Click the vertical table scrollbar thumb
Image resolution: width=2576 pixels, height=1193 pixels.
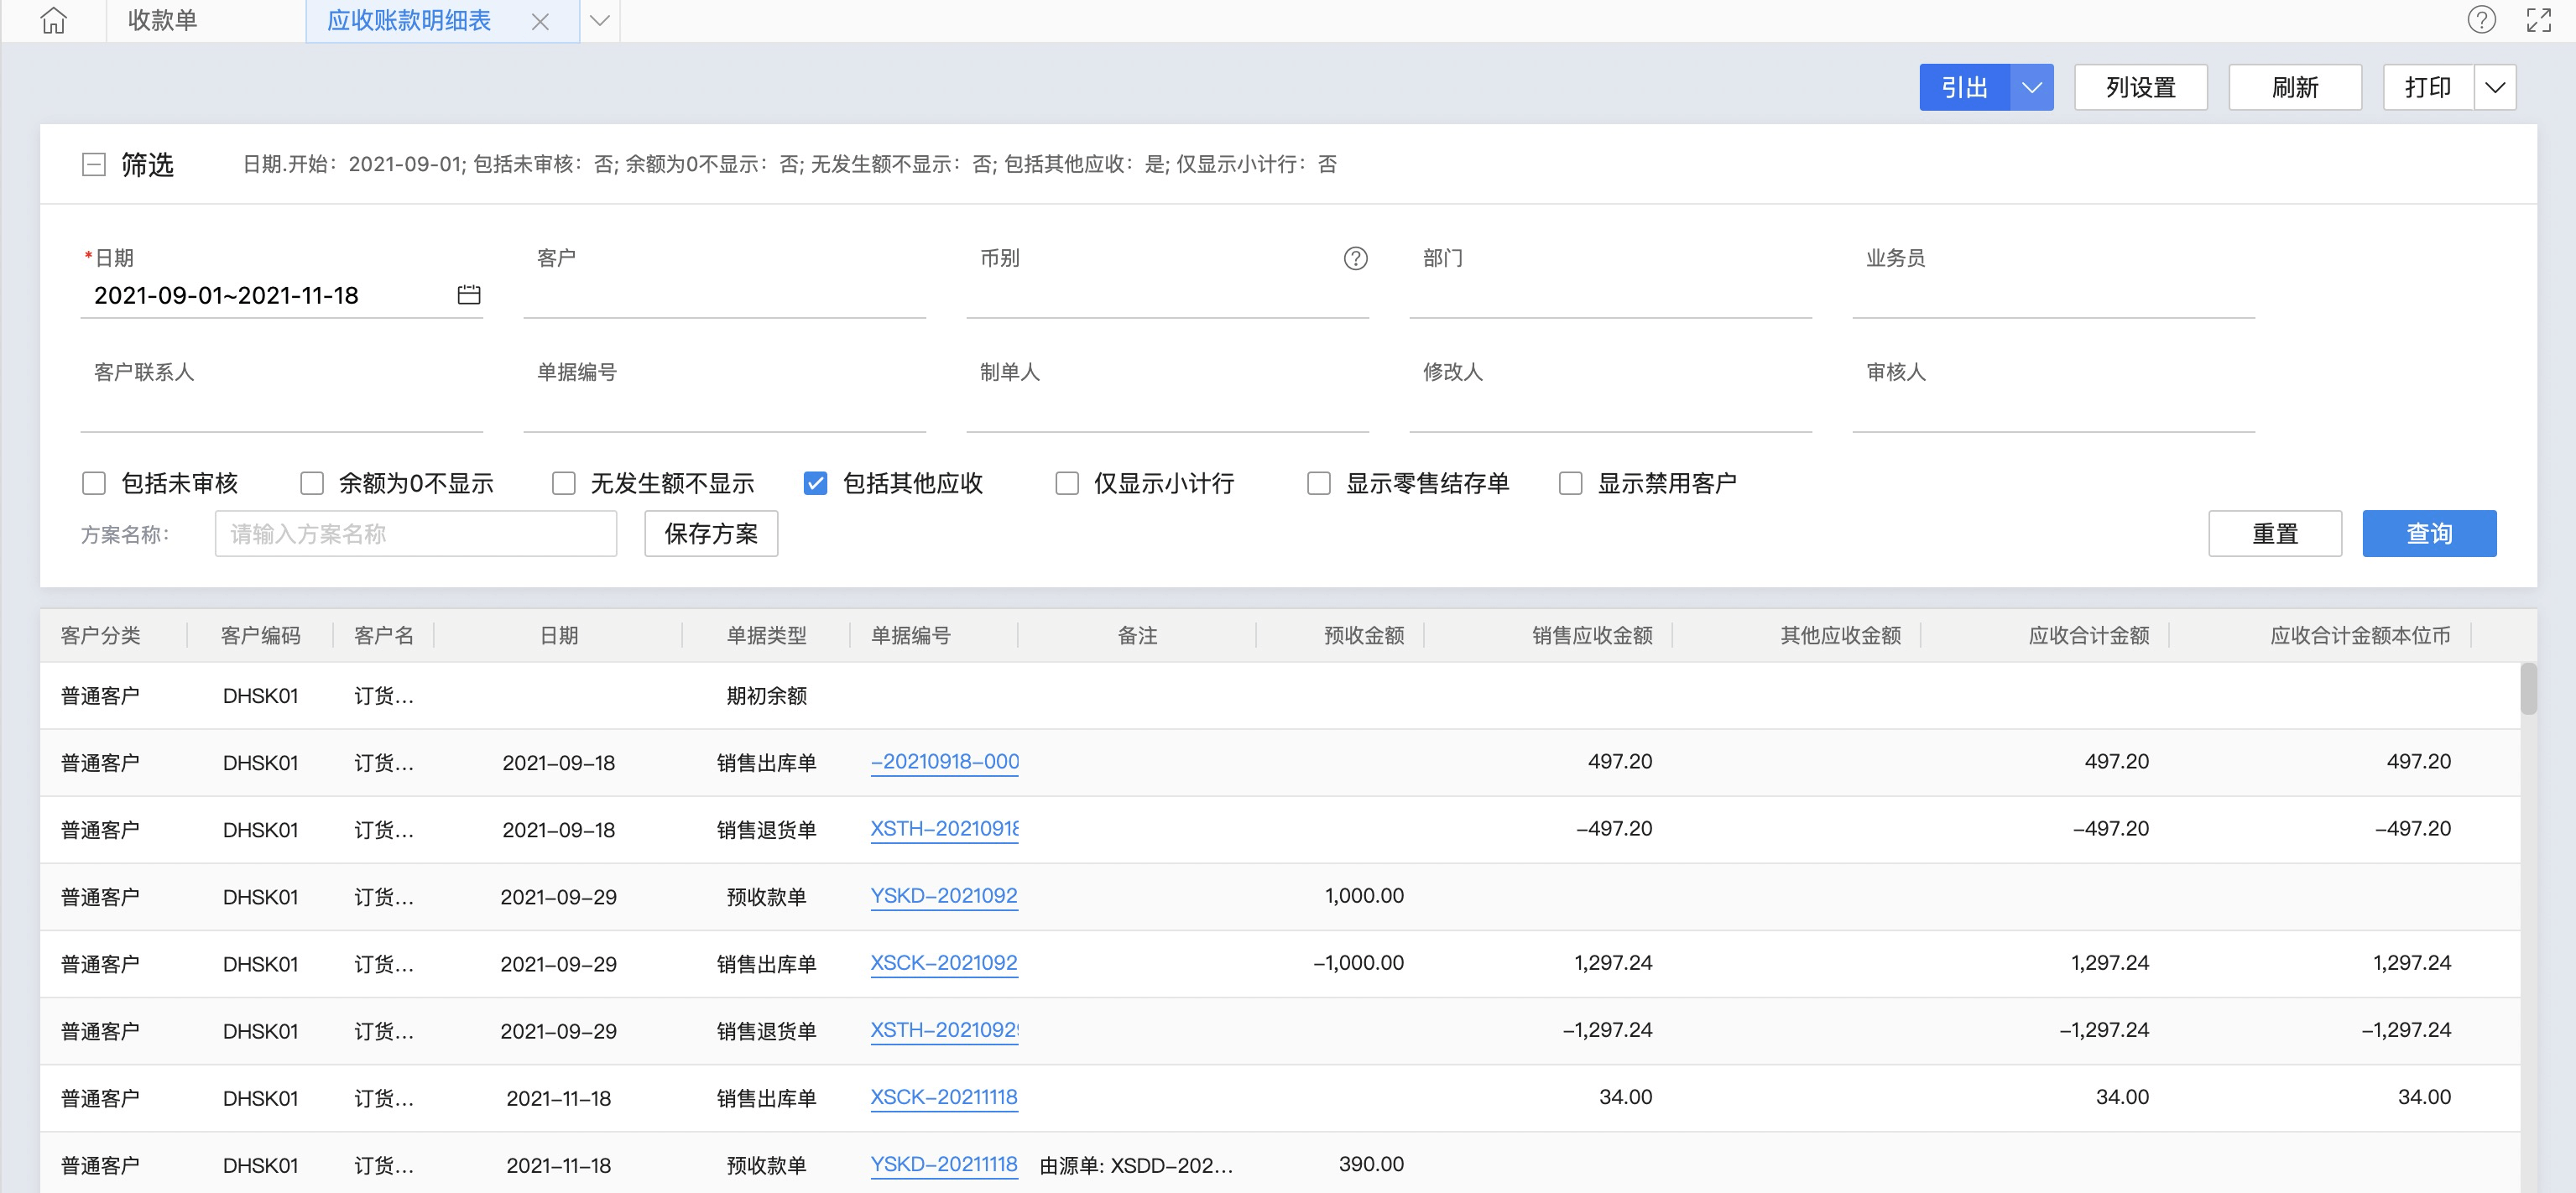(2528, 688)
